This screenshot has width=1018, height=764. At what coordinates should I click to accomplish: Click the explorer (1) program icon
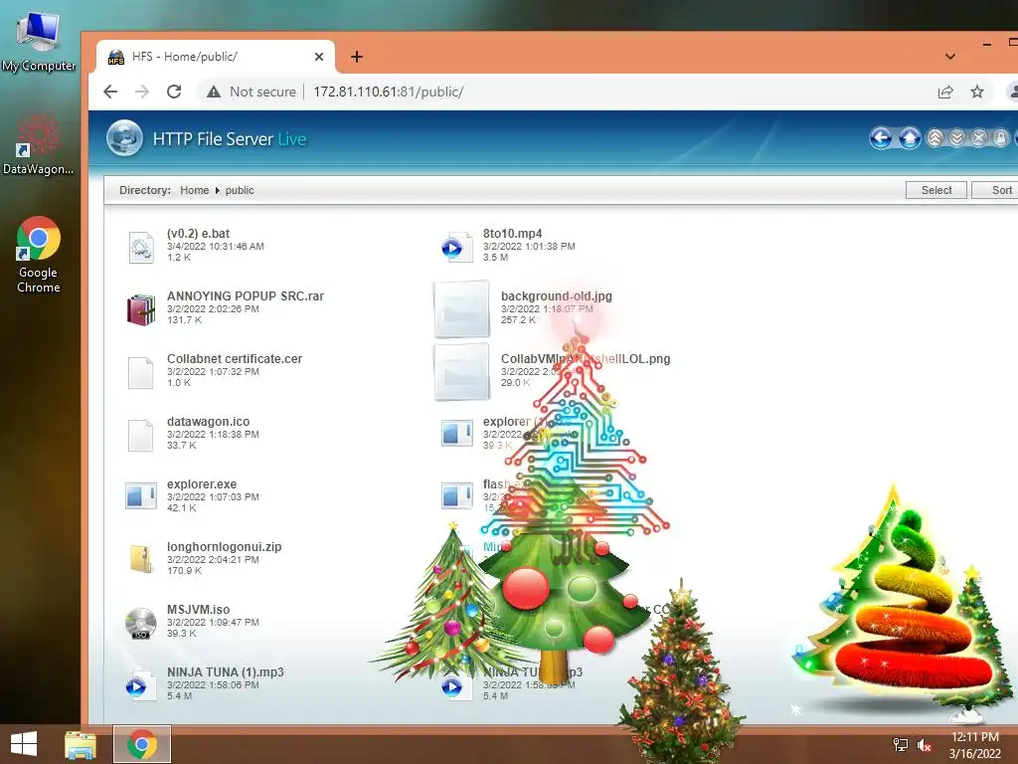tap(456, 434)
